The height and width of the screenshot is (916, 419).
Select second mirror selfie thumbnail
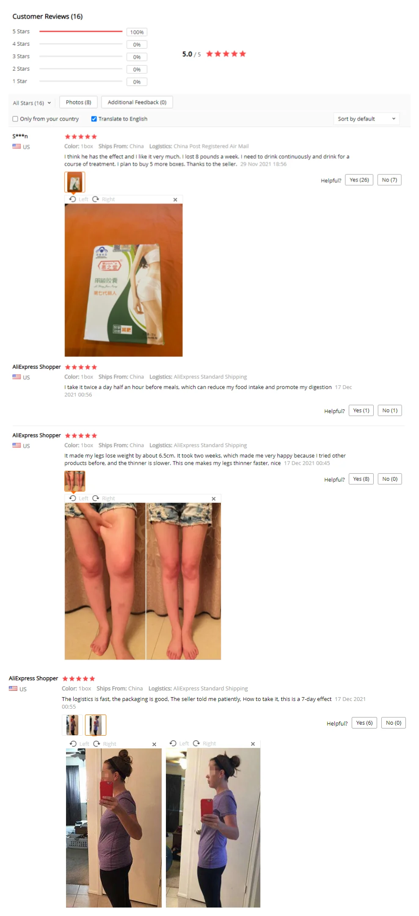pos(96,725)
